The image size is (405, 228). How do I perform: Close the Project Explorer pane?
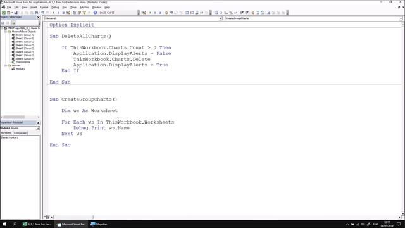tap(39, 17)
